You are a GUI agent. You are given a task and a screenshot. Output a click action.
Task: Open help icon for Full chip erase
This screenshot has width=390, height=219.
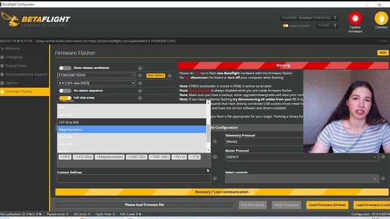pyautogui.click(x=140, y=98)
